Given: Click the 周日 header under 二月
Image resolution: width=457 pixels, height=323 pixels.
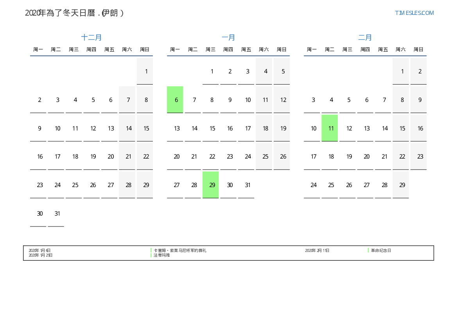Looking at the screenshot, I should tap(418, 49).
